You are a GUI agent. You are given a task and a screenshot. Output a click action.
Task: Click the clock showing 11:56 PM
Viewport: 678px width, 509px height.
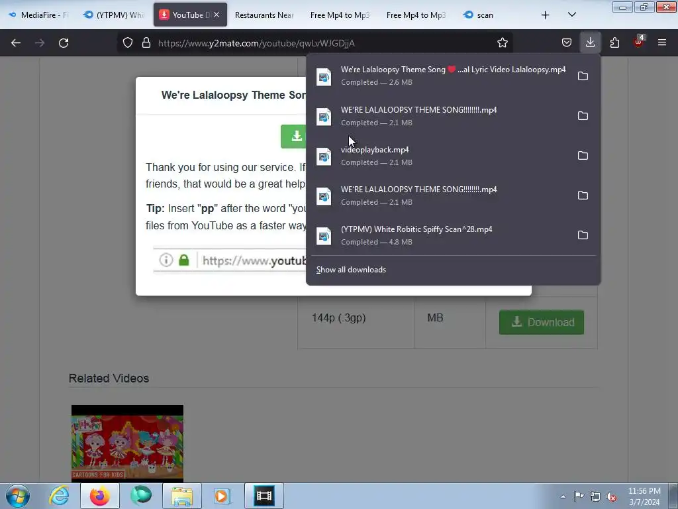click(x=644, y=496)
